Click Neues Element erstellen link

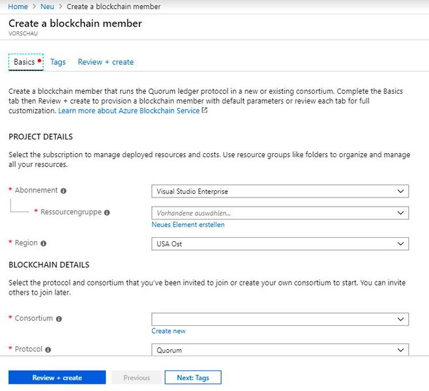tap(188, 225)
